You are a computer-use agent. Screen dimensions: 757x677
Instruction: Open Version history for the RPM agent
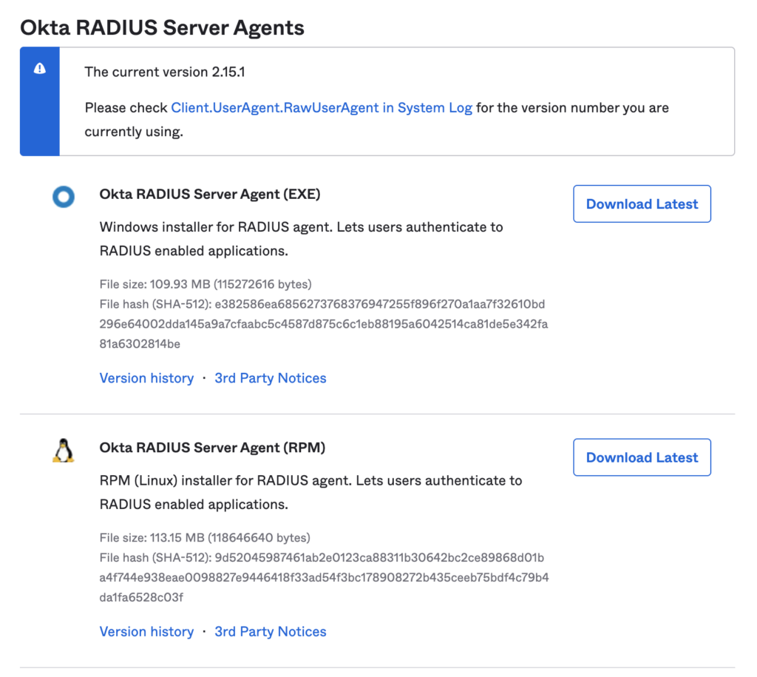(x=146, y=631)
